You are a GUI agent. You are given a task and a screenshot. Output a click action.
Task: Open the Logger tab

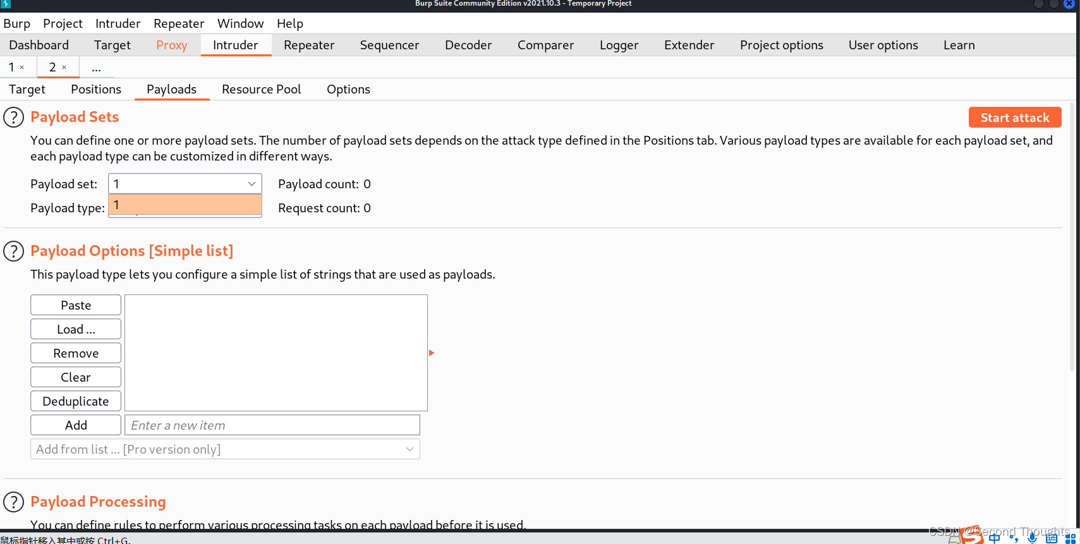(x=619, y=45)
